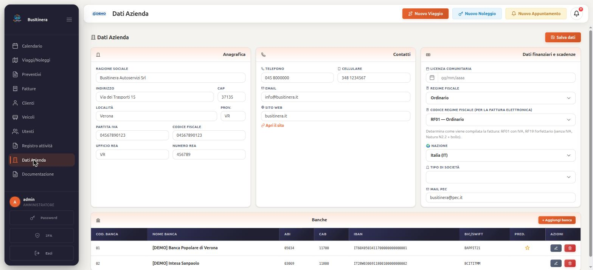Click the Email field info@busitinera.it
This screenshot has height=270, width=593.
coord(335,97)
